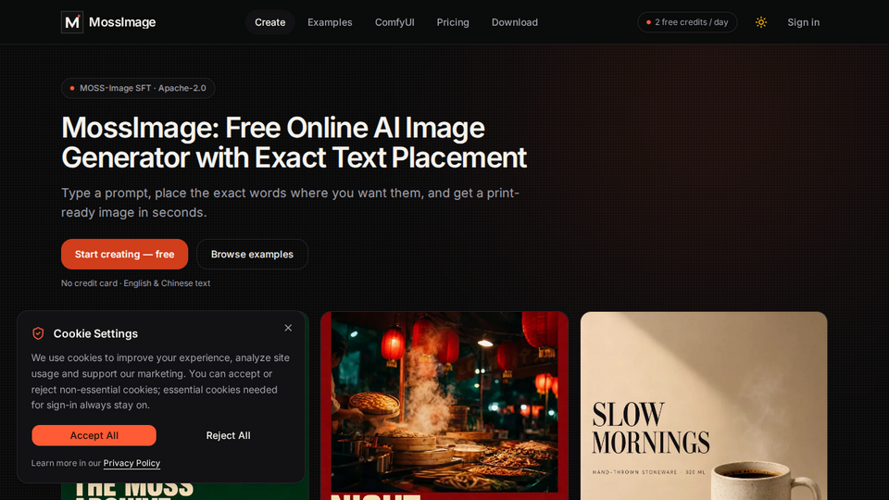Toggle the light theme sun icon

tap(761, 22)
